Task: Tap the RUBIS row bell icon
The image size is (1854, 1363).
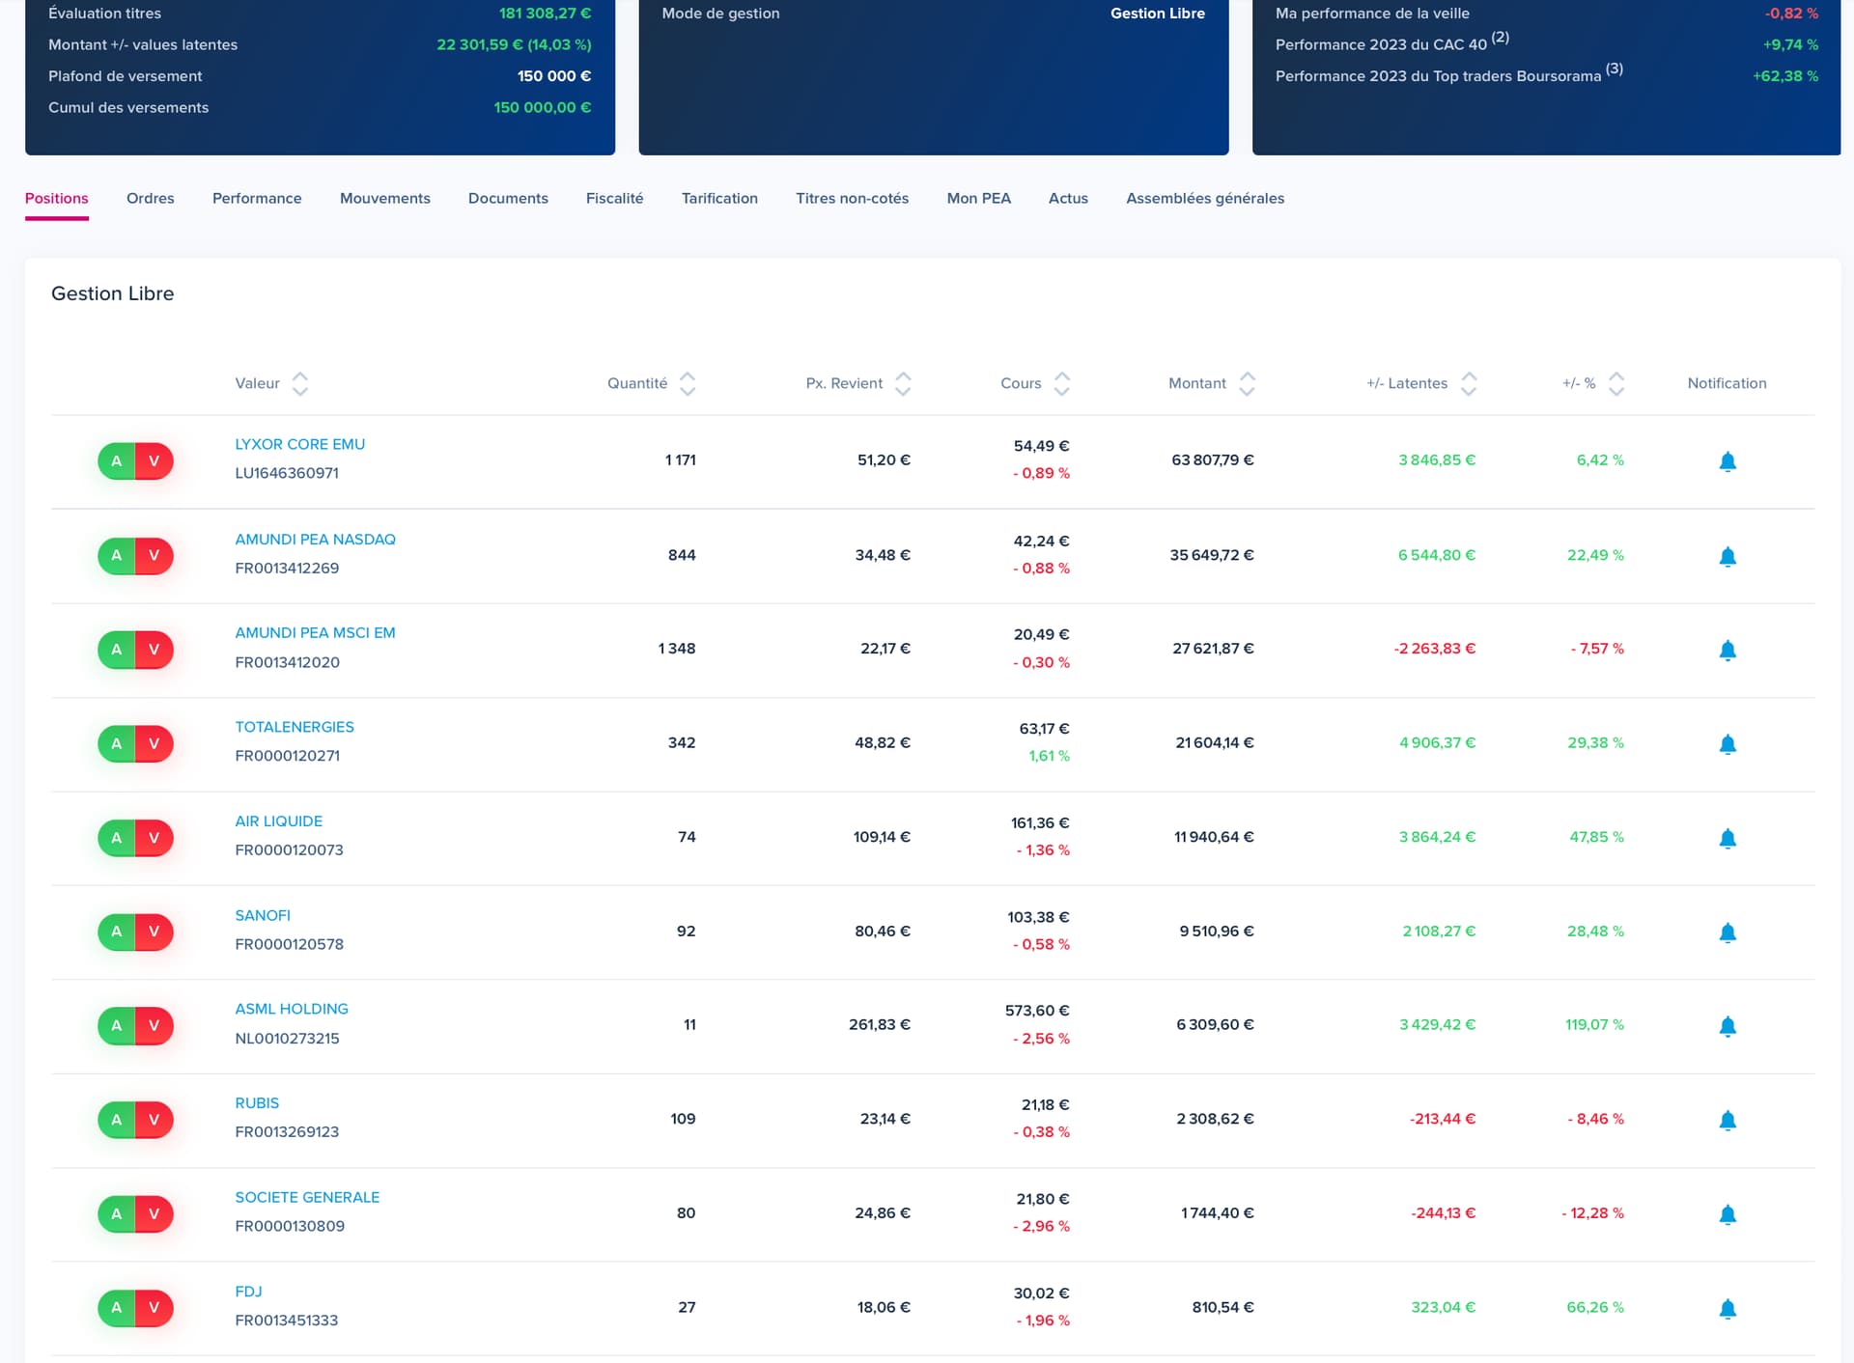Action: click(x=1728, y=1120)
